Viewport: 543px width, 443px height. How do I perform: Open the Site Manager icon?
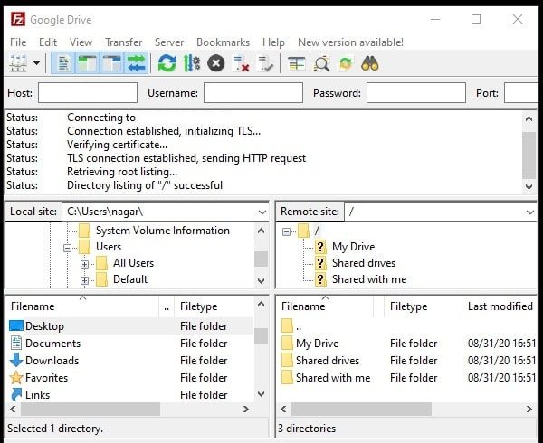[x=18, y=63]
